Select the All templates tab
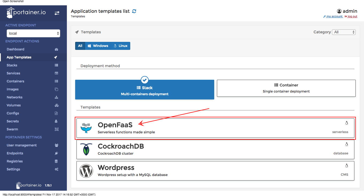 coord(80,46)
